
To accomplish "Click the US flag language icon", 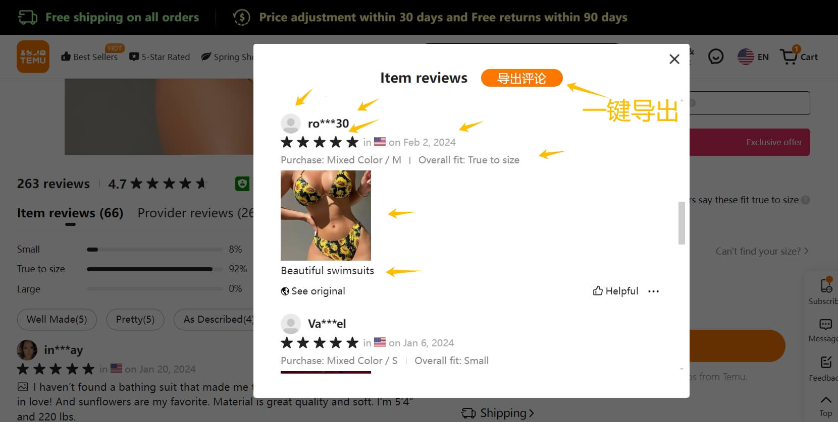I will 746,56.
